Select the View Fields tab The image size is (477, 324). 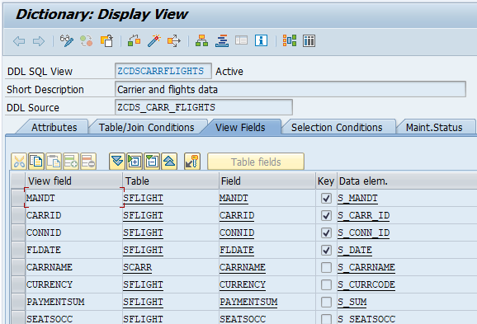tap(240, 127)
